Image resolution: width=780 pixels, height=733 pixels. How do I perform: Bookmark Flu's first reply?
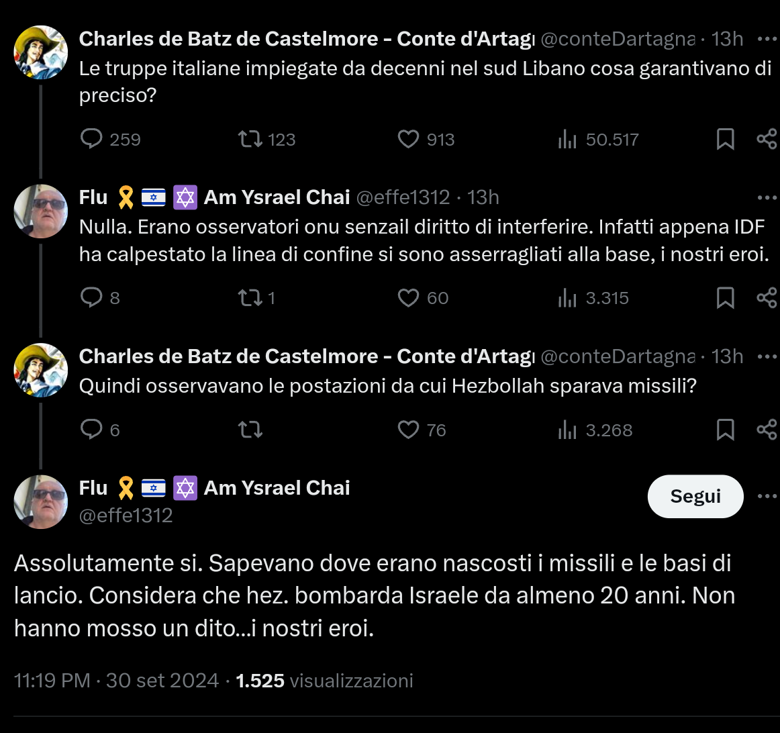(x=726, y=297)
